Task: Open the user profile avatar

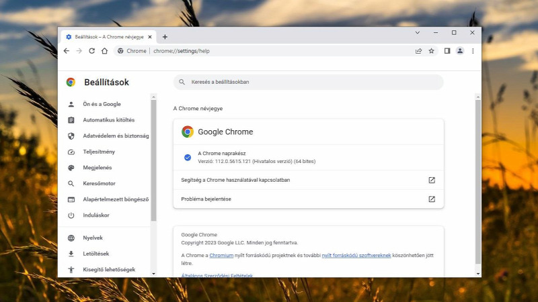Action: pos(460,51)
